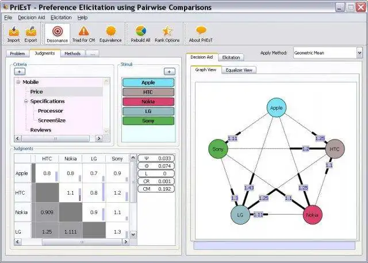Click the Apple-Sony judgment cell 0.9

[117, 173]
